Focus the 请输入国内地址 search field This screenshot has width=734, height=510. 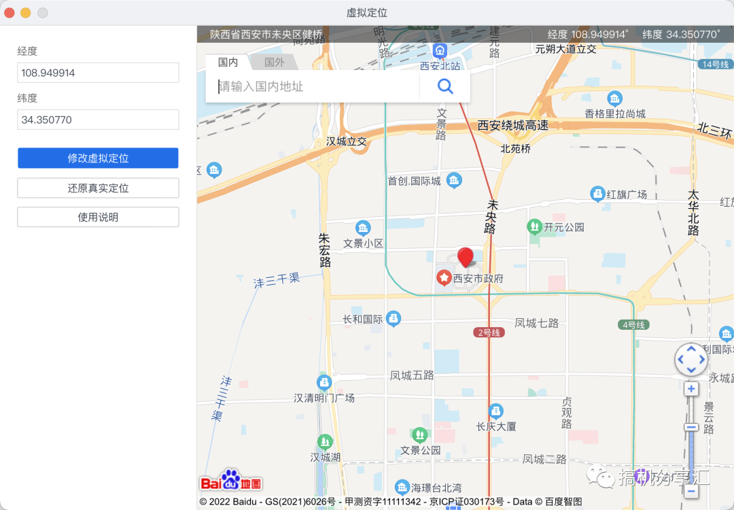313,86
